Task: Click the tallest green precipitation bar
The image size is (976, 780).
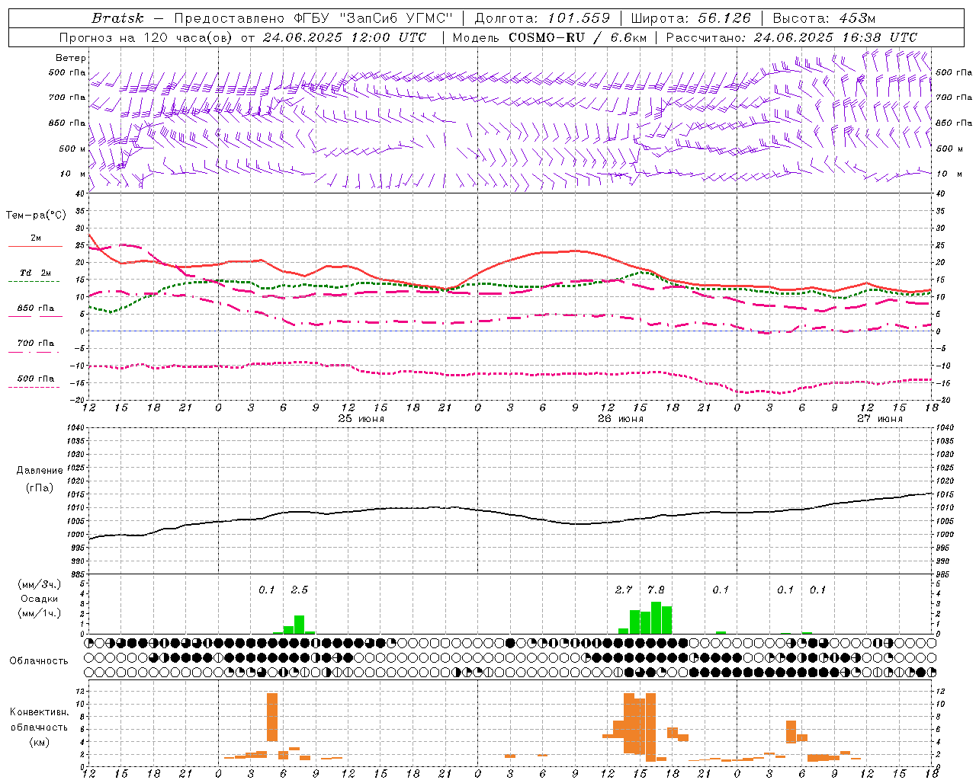Action: tap(656, 618)
